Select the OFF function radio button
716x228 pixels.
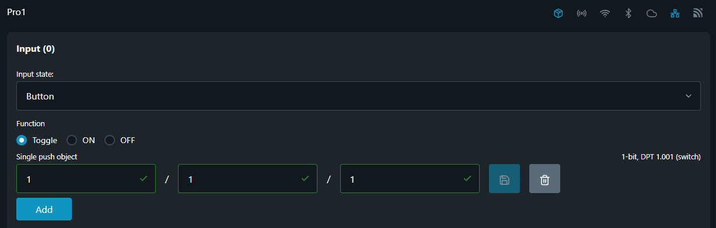click(x=110, y=140)
